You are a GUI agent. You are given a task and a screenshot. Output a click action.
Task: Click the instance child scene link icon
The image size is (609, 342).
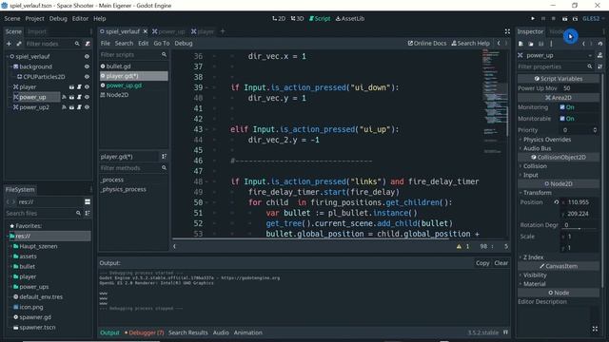19,44
